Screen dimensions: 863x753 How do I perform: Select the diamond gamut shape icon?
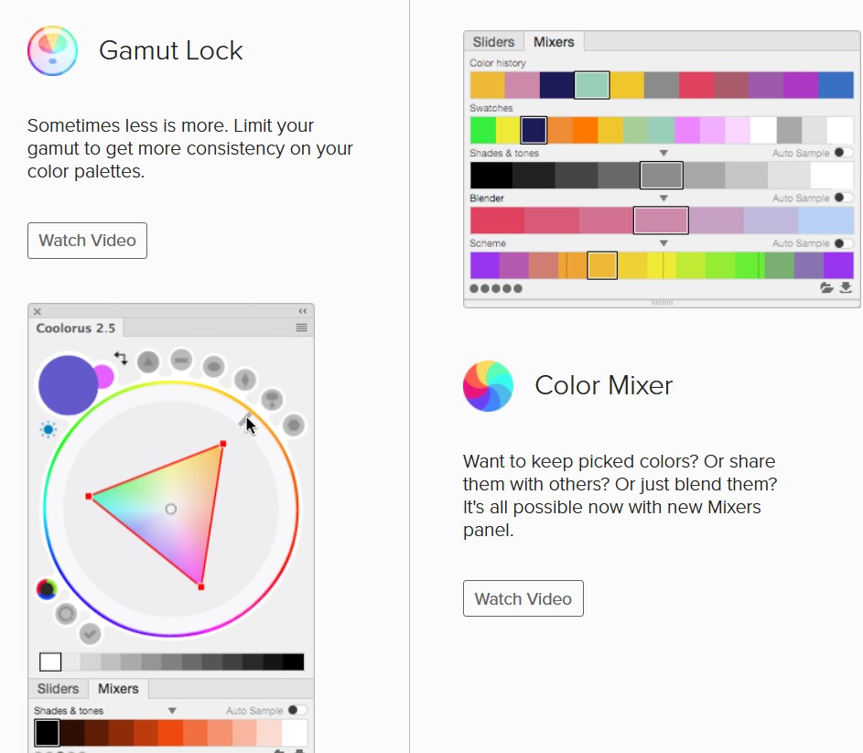click(x=244, y=379)
